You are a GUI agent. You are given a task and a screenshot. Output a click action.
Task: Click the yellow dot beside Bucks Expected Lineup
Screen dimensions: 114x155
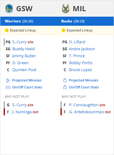coord(64,30)
